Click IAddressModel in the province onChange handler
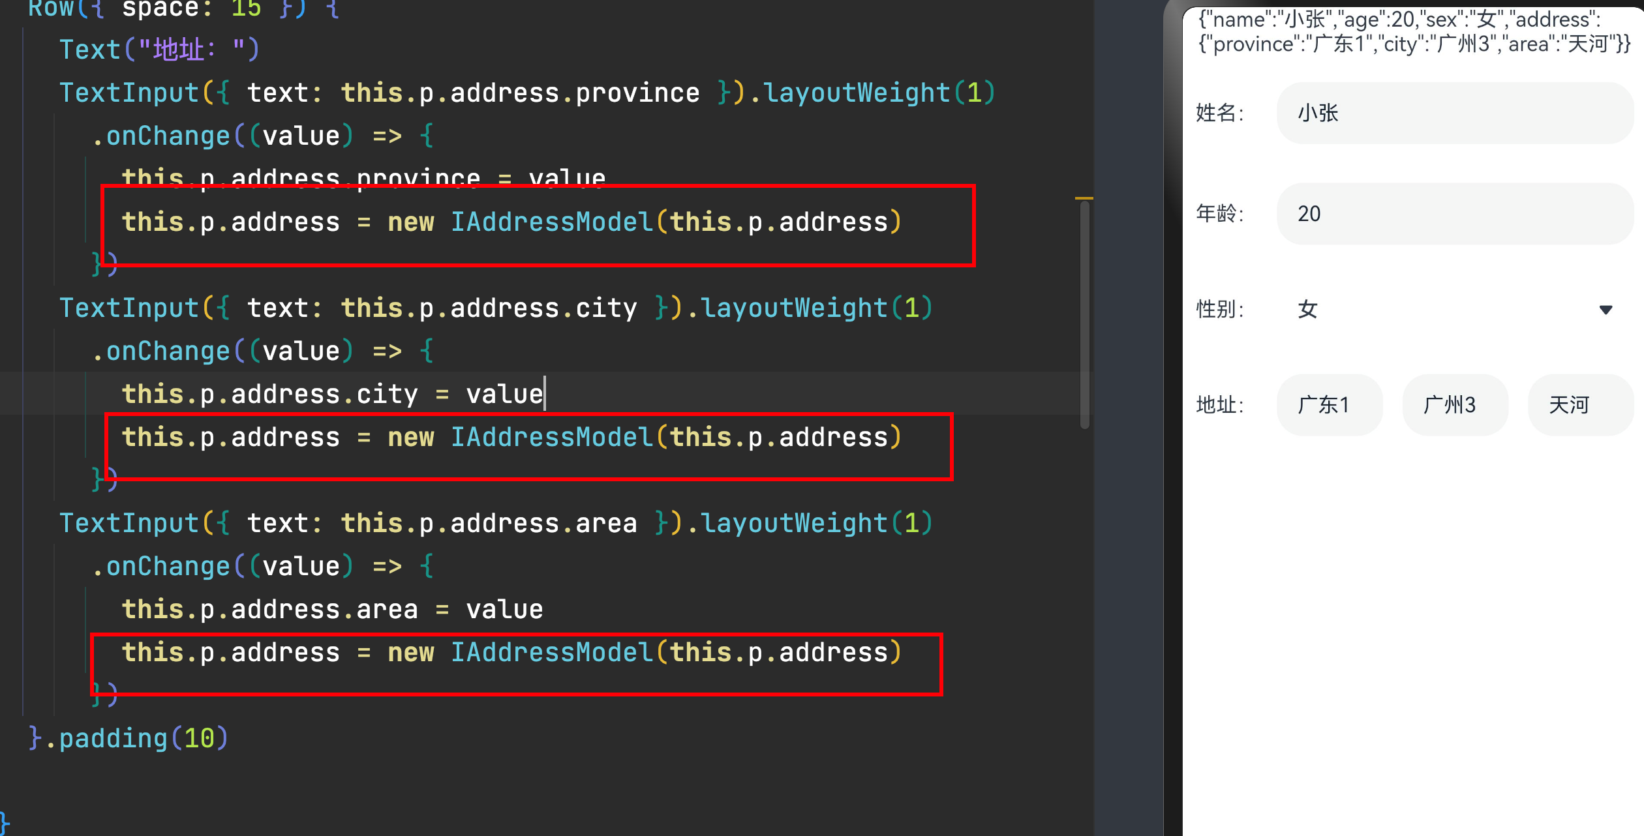The width and height of the screenshot is (1644, 836). coord(552,222)
